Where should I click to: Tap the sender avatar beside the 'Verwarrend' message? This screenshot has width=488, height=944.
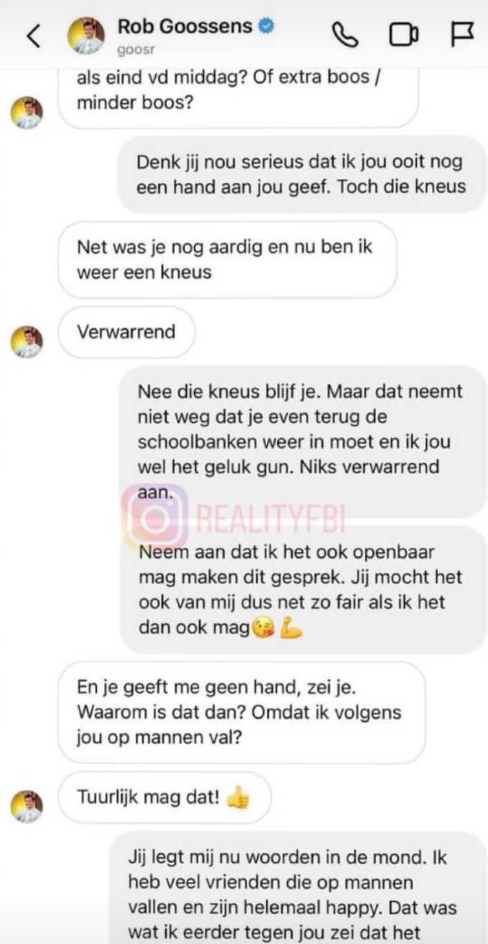[x=27, y=341]
